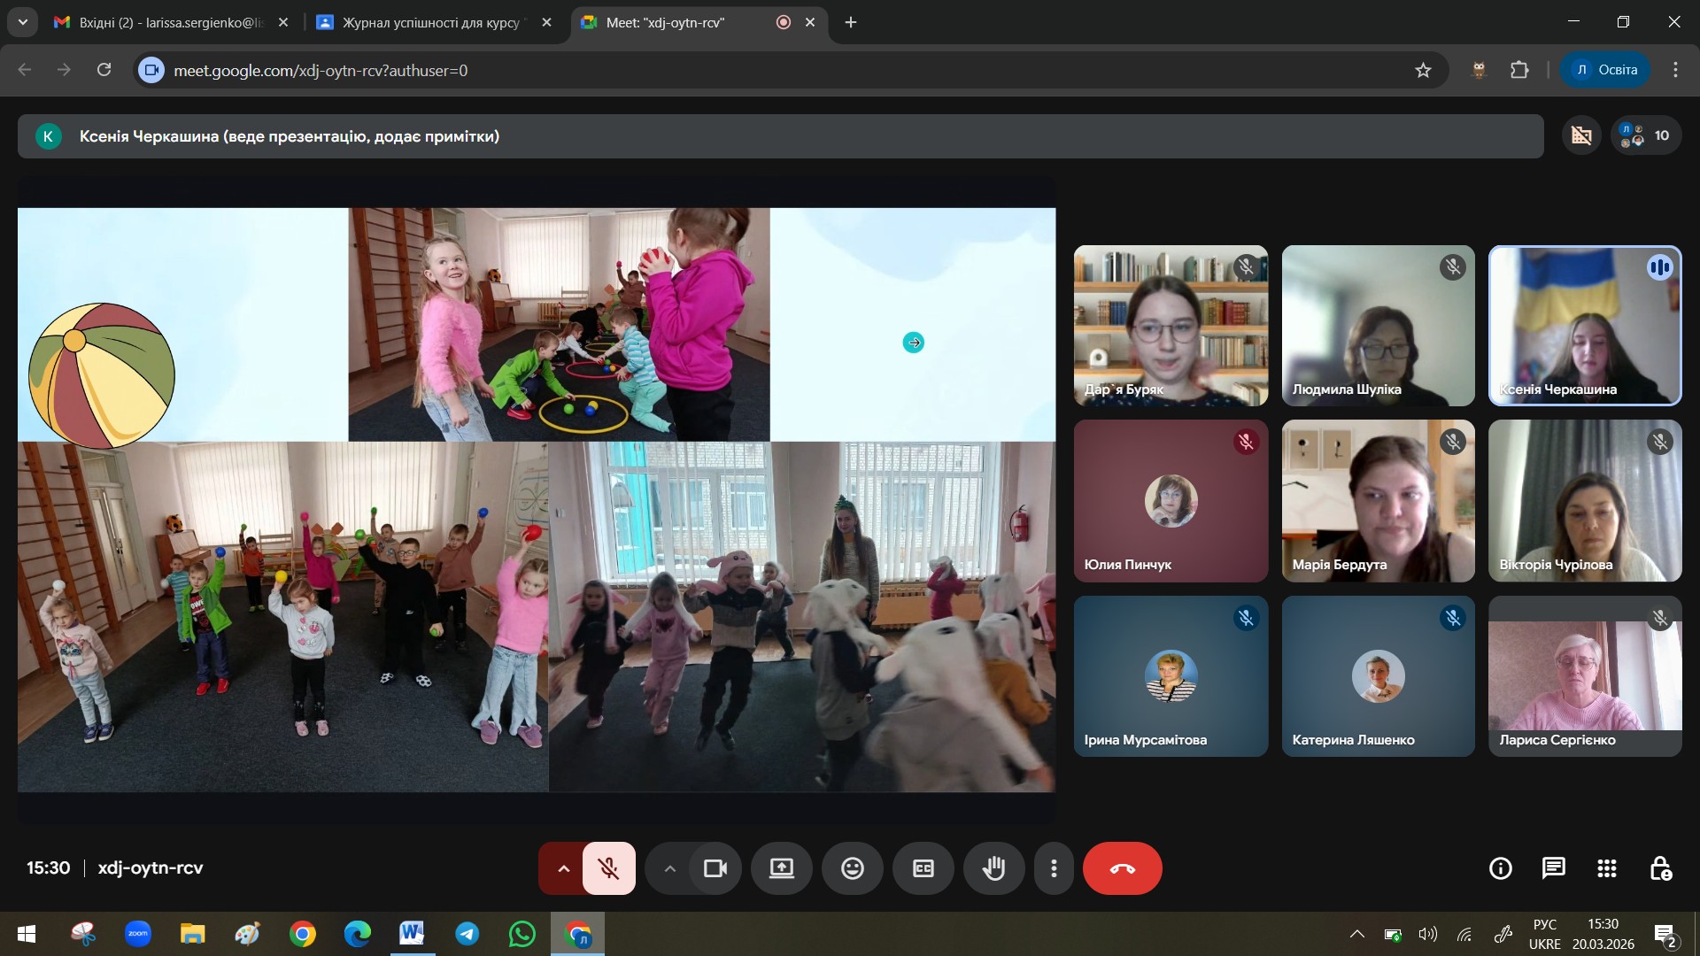Expand video settings arrow beside camera
The image size is (1700, 956).
(x=669, y=868)
